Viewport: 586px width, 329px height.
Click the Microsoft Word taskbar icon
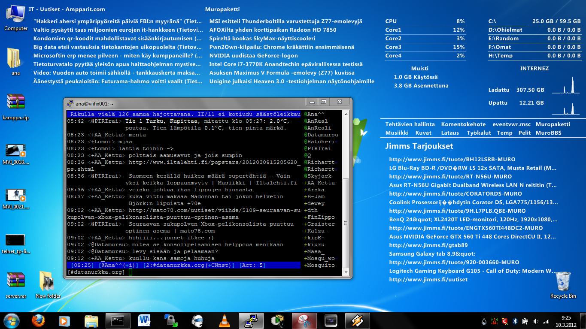(143, 320)
